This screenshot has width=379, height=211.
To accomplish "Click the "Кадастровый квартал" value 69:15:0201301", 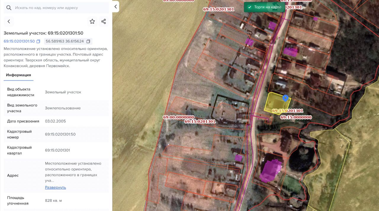I will point(57,150).
